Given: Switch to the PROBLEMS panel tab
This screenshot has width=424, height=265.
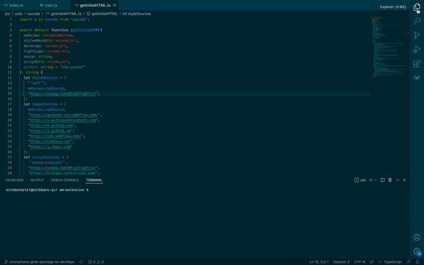Looking at the screenshot, I should click(x=15, y=180).
